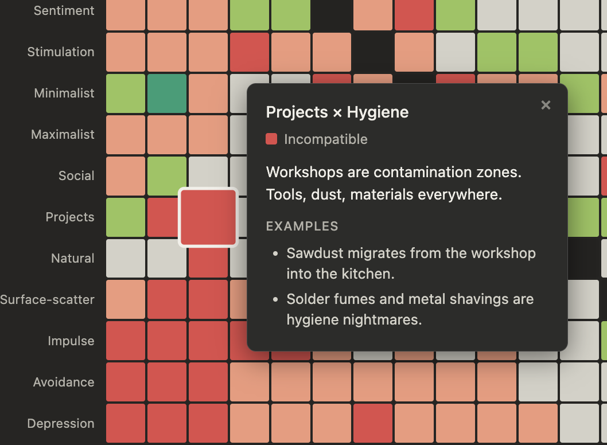Click the first salmon cell in Social row

(x=126, y=176)
